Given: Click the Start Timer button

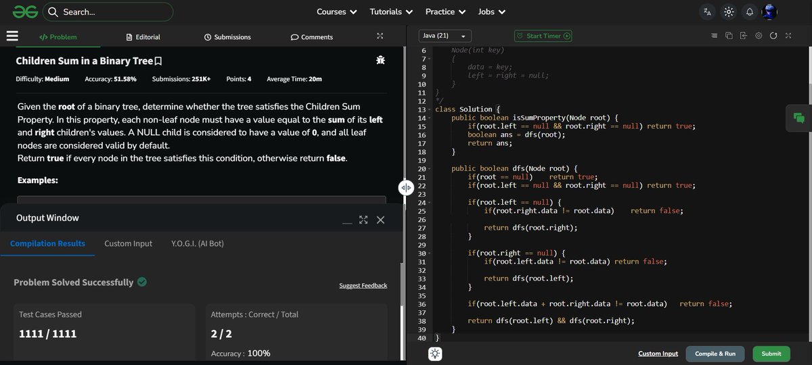Looking at the screenshot, I should (543, 36).
